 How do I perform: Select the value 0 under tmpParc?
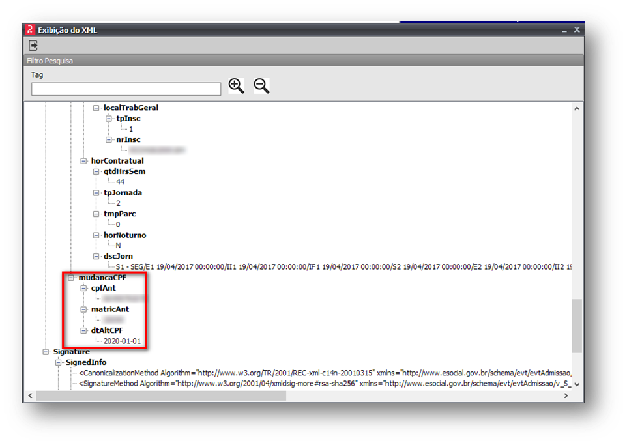pyautogui.click(x=118, y=224)
